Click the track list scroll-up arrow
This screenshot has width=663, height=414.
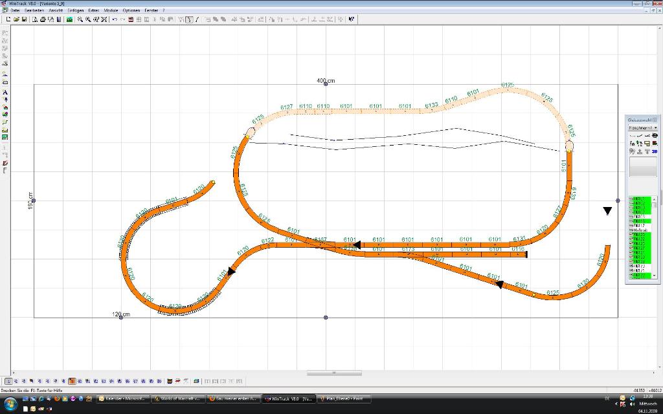click(655, 199)
